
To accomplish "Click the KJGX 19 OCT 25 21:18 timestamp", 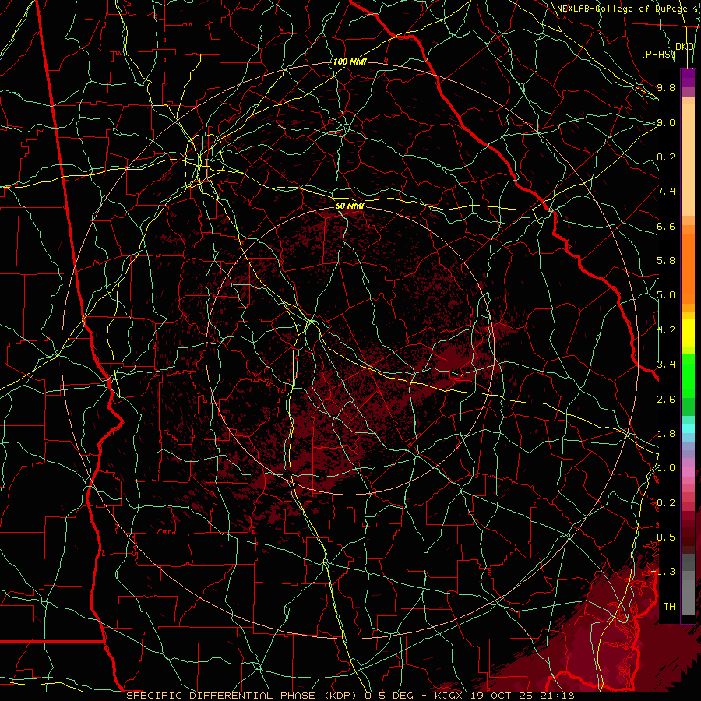I will click(x=504, y=696).
